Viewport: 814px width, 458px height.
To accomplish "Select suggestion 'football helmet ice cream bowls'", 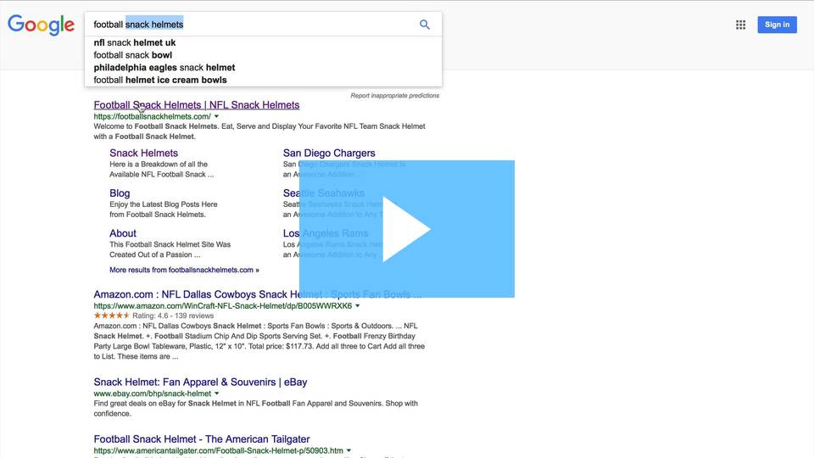I will 263,80.
